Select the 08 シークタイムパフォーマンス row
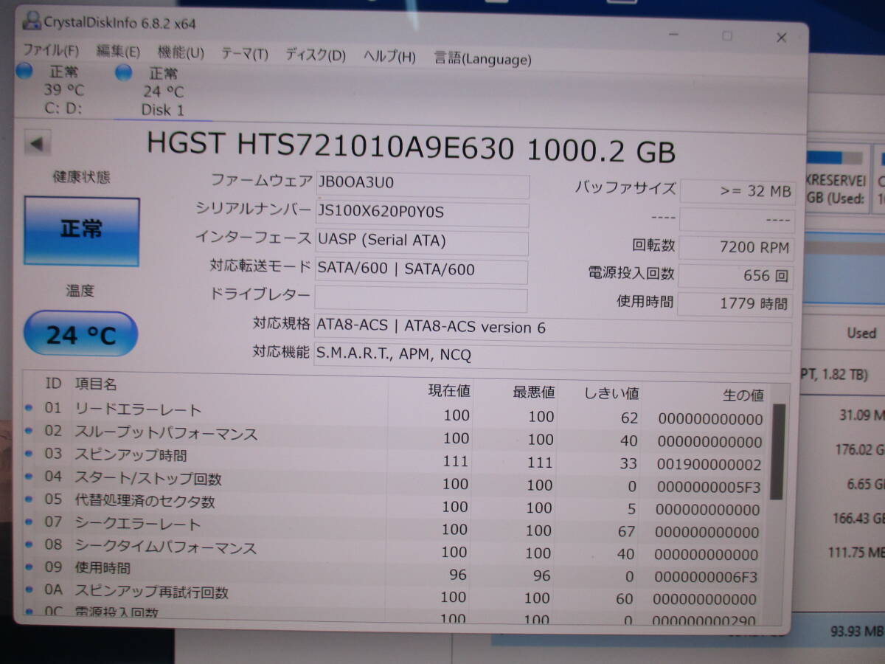This screenshot has height=664, width=885. pyautogui.click(x=395, y=550)
